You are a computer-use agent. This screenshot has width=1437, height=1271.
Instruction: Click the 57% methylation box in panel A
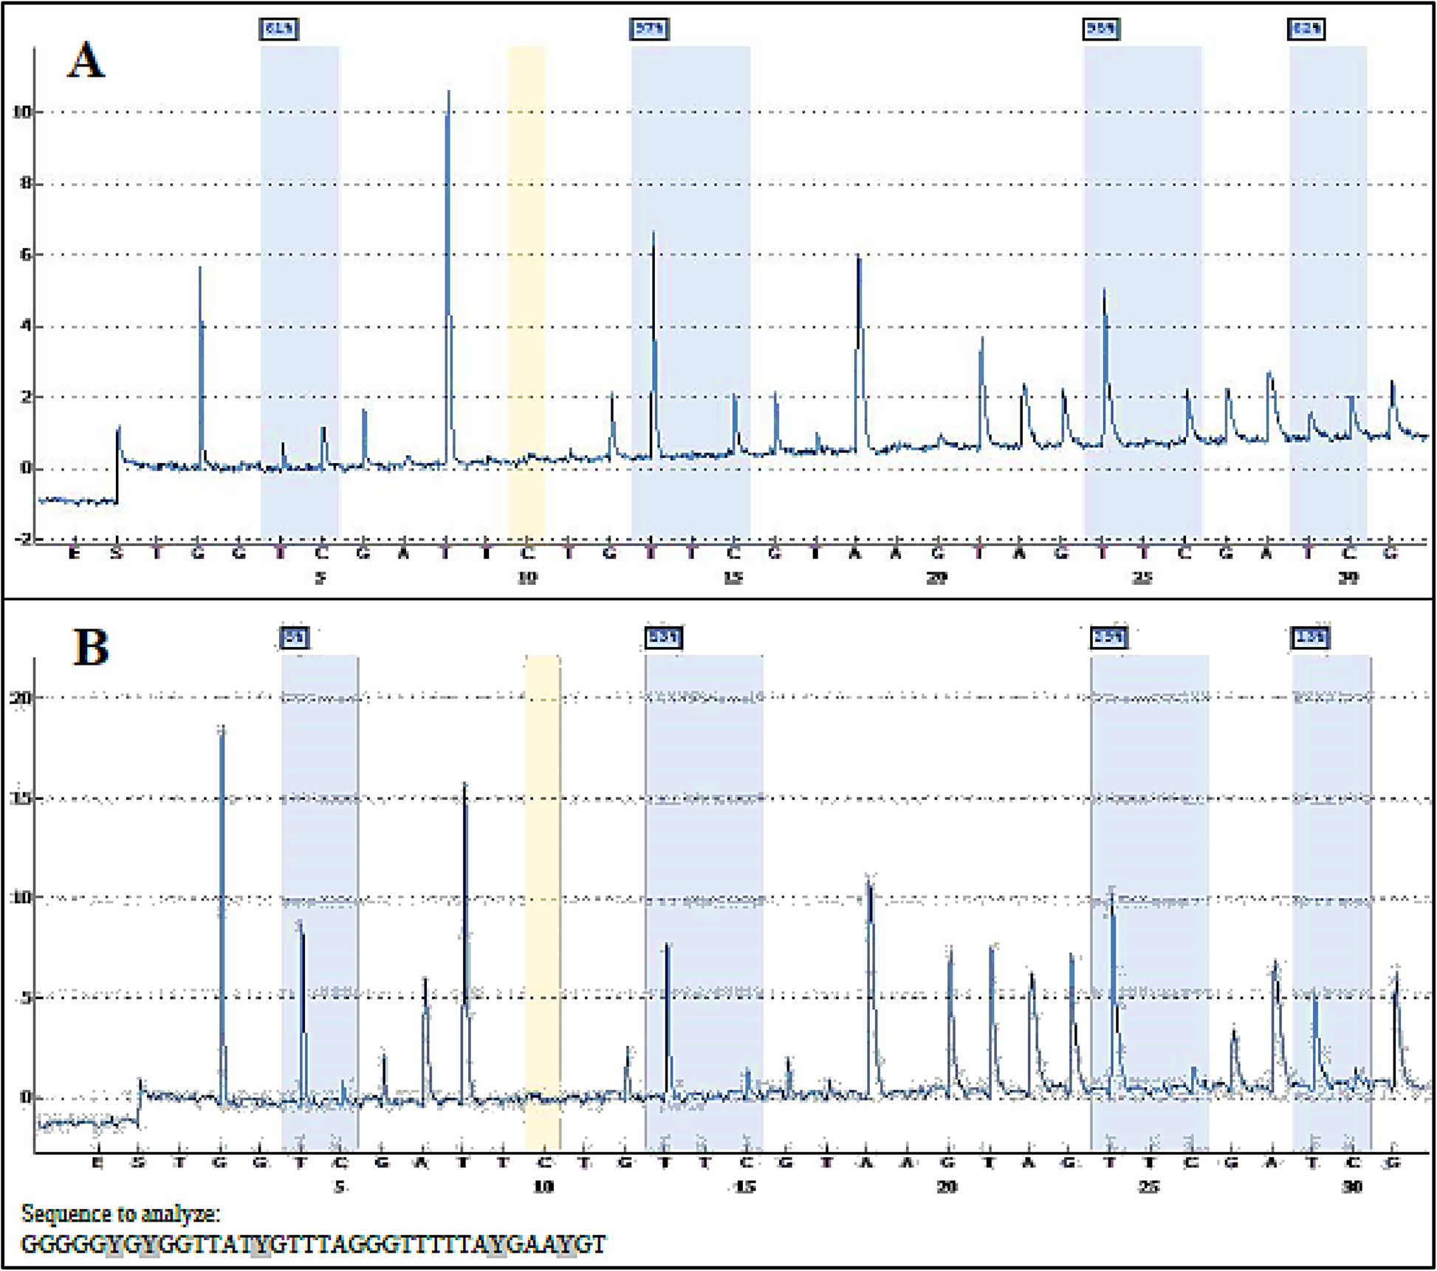(650, 29)
